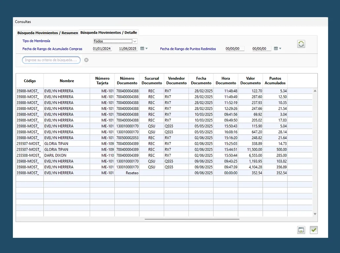Screen dimensions: 340x253
Task: Click the green refresh icon button
Action: click(301, 44)
